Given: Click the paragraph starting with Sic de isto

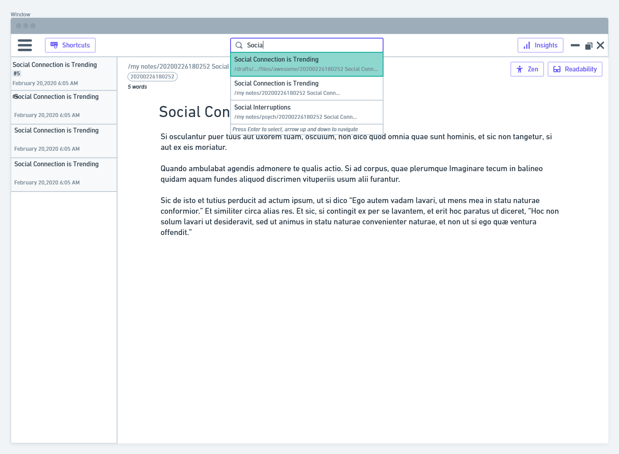Looking at the screenshot, I should pos(360,216).
